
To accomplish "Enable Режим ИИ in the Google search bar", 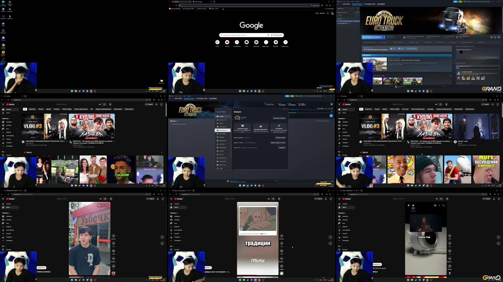I will pyautogui.click(x=277, y=35).
